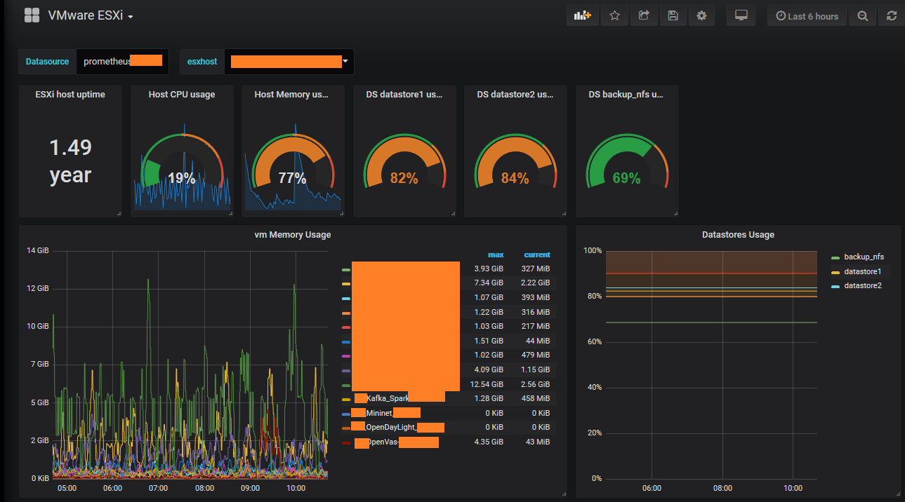The height and width of the screenshot is (502, 905).
Task: Open VMware ESXi dashboard dropdown
Action: pos(91,15)
